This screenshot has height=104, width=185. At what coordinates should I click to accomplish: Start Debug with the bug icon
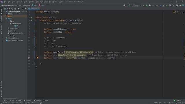(x=147, y=5)
